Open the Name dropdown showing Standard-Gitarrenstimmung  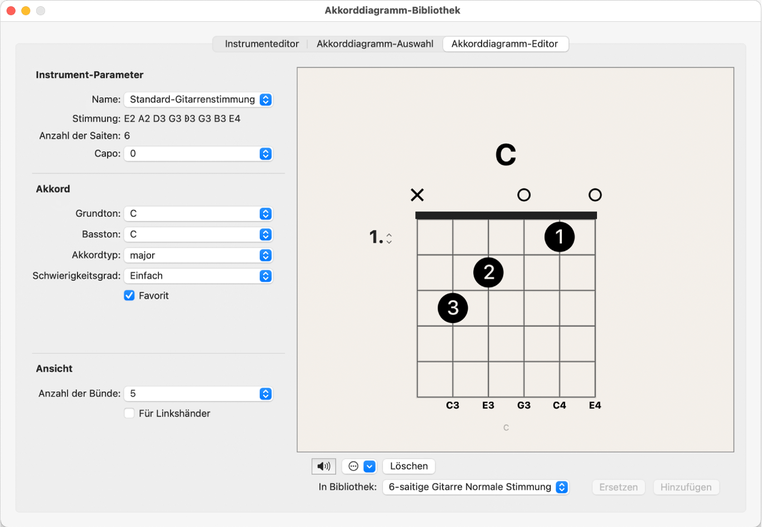[x=198, y=100]
